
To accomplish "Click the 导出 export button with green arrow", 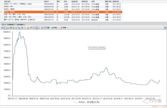I will 55,28.
